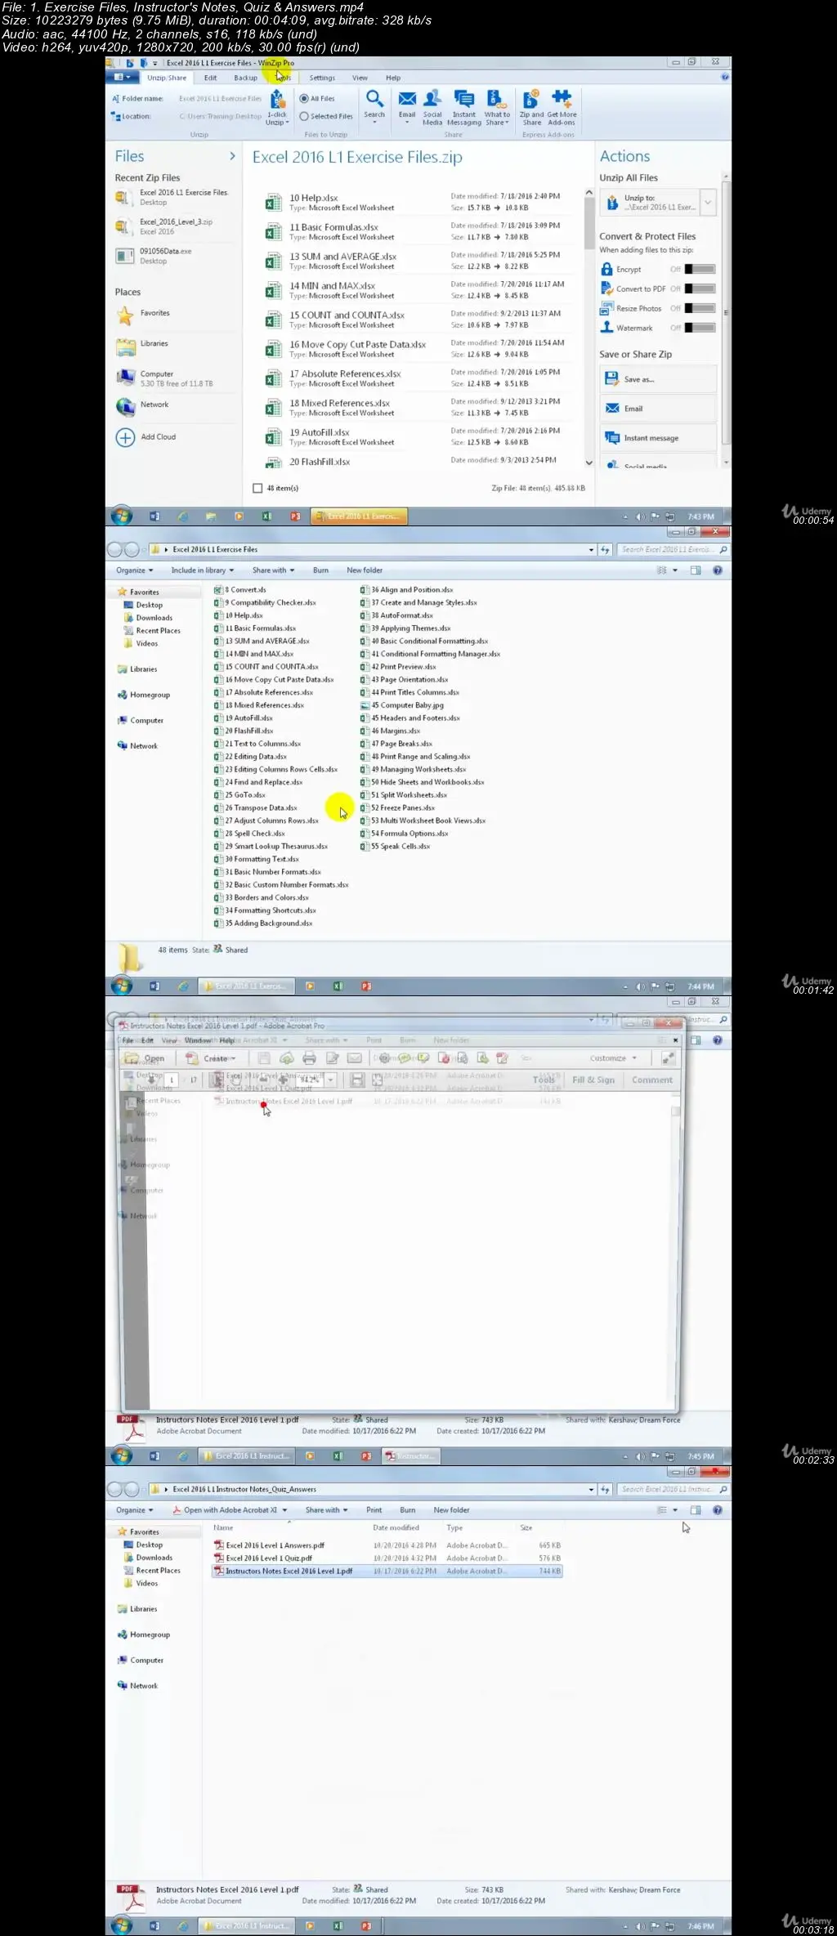Click Burn in the Exercise Files Explorer toolbar
This screenshot has width=837, height=1936.
click(x=320, y=570)
